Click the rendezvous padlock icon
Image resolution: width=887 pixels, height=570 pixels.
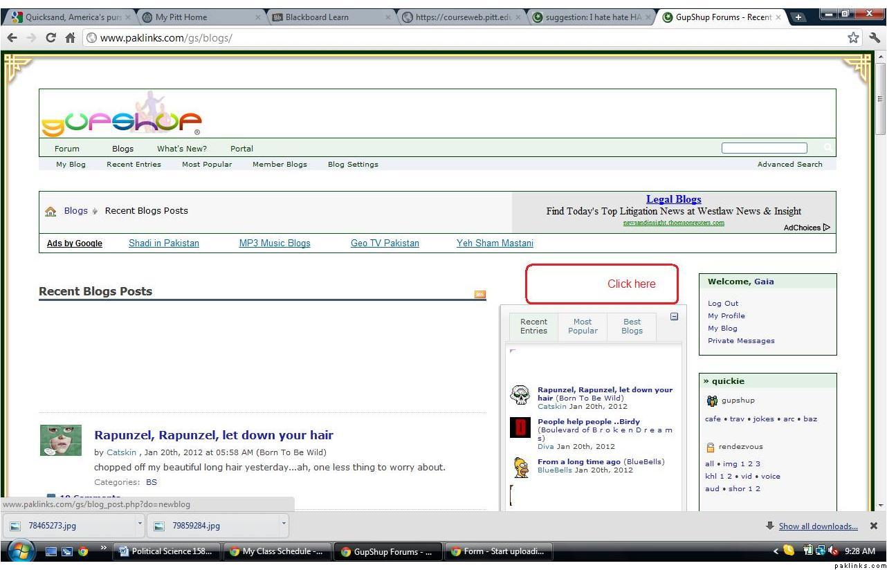711,447
